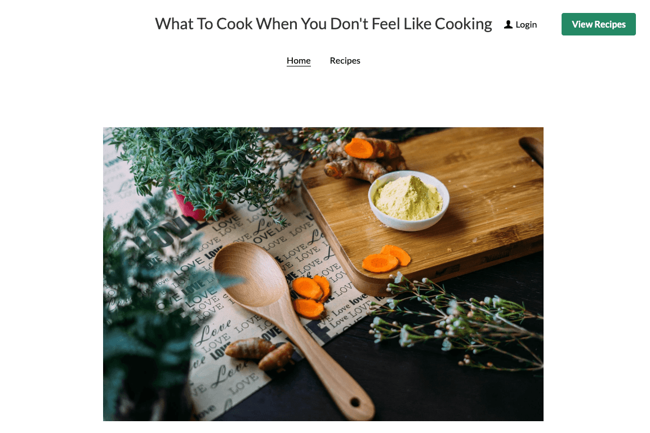650x433 pixels.
Task: Click the site title heading text
Action: coord(323,24)
